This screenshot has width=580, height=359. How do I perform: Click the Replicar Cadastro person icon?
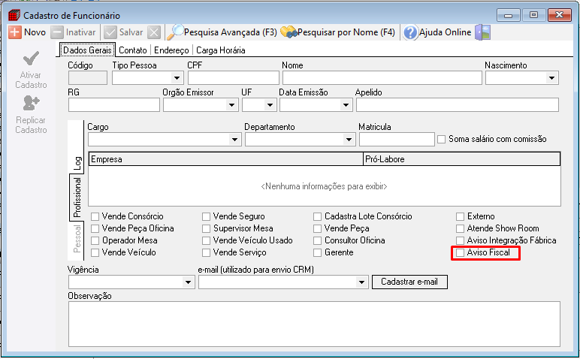click(x=31, y=103)
